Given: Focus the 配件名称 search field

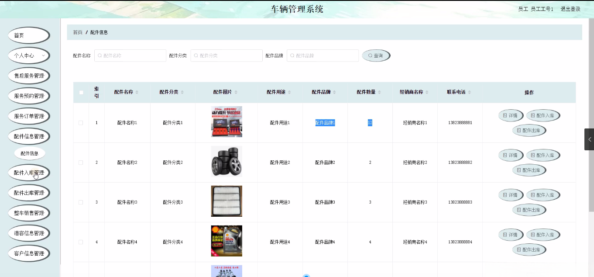Looking at the screenshot, I should (x=130, y=55).
